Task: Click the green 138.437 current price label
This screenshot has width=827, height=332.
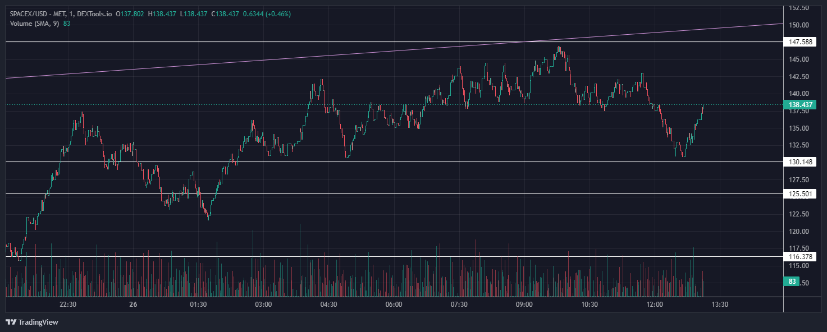Action: [801, 105]
